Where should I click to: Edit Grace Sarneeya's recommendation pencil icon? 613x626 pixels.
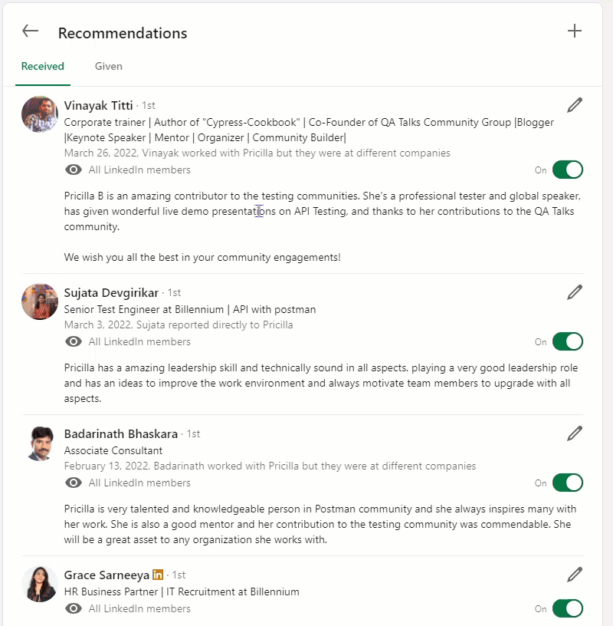575,575
